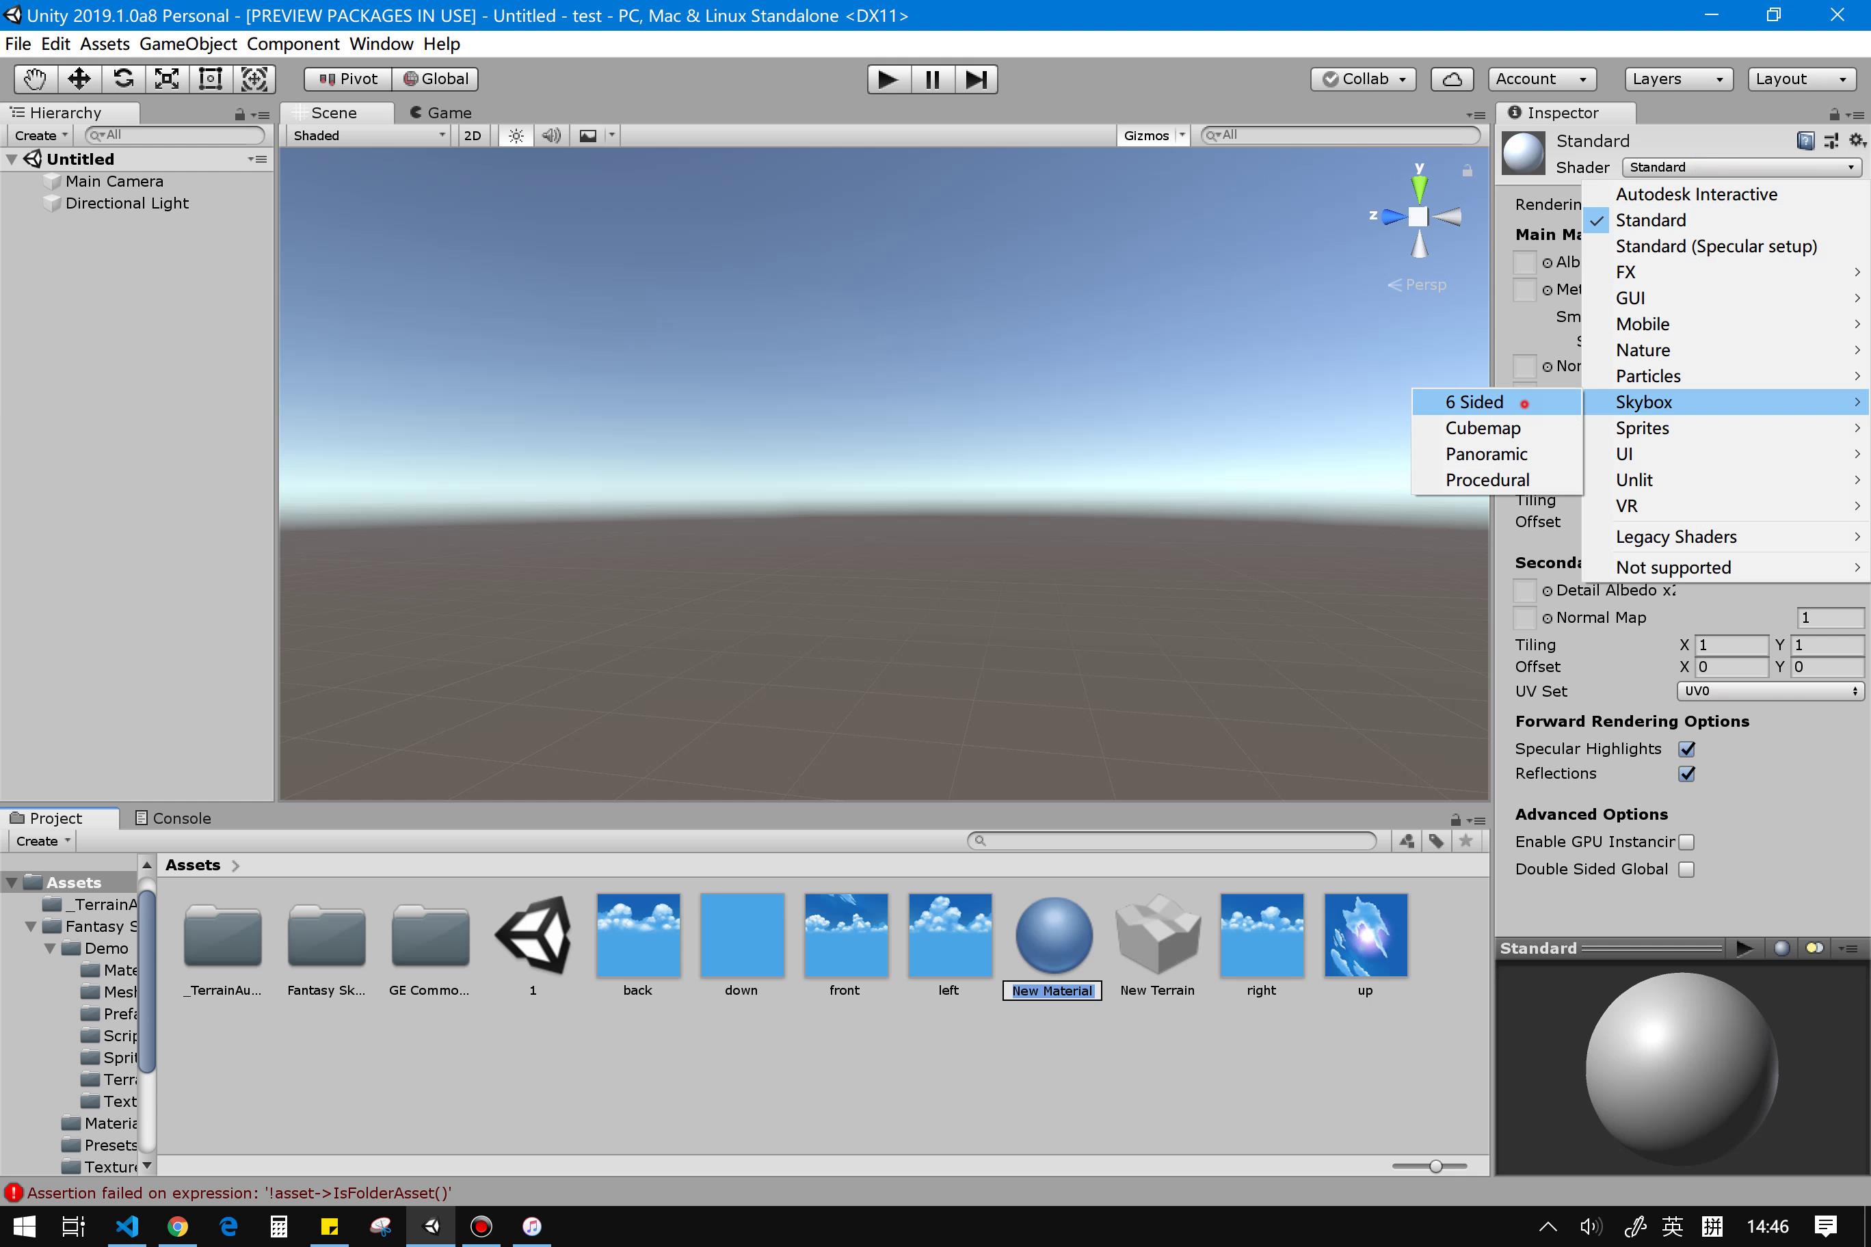Toggle Global handle rotation
The height and width of the screenshot is (1247, 1871).
coord(436,79)
